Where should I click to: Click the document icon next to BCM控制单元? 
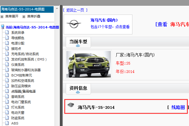pyautogui.click(x=7, y=75)
